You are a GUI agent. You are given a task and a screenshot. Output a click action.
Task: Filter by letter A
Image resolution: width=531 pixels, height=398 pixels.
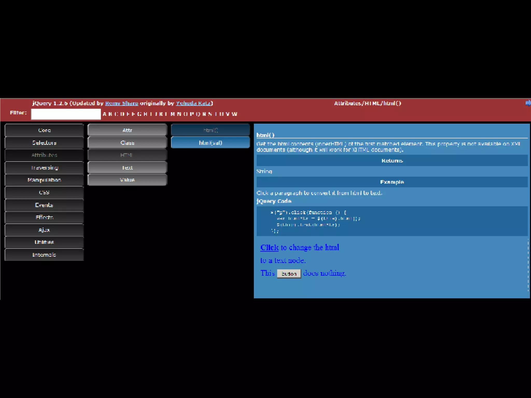104,114
